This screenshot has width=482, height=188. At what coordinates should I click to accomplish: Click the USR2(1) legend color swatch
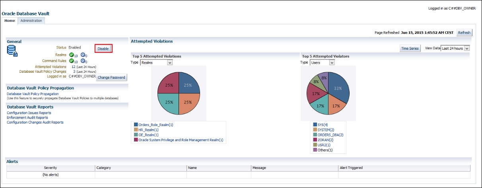pos(315,145)
